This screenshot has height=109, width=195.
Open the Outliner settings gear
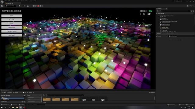click(x=193, y=11)
